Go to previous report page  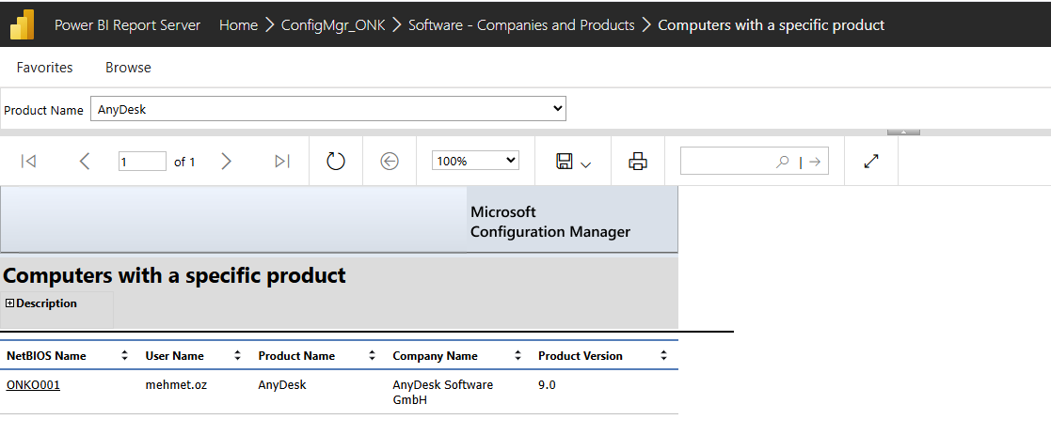(85, 162)
